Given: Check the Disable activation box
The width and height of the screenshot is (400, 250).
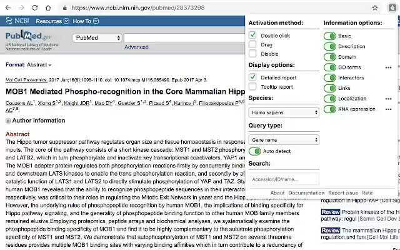Looking at the screenshot, I should click(x=252, y=54).
